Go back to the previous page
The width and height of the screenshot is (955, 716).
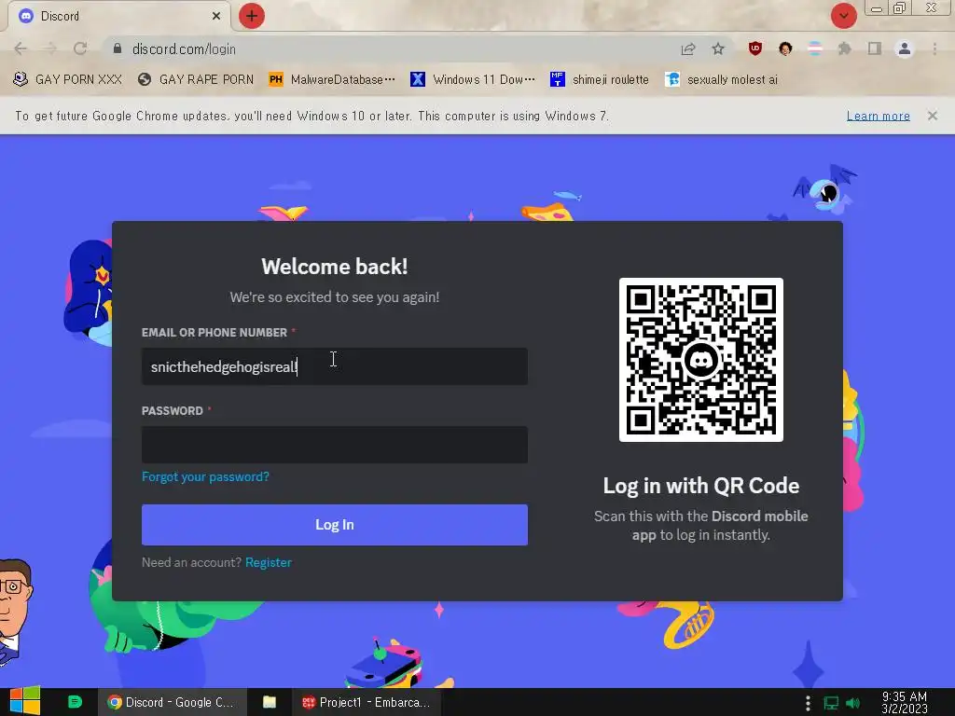[21, 48]
